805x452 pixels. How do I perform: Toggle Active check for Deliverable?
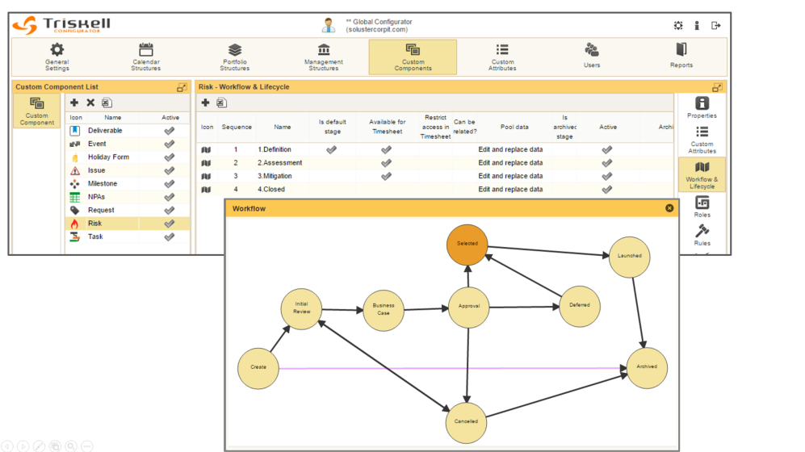169,131
